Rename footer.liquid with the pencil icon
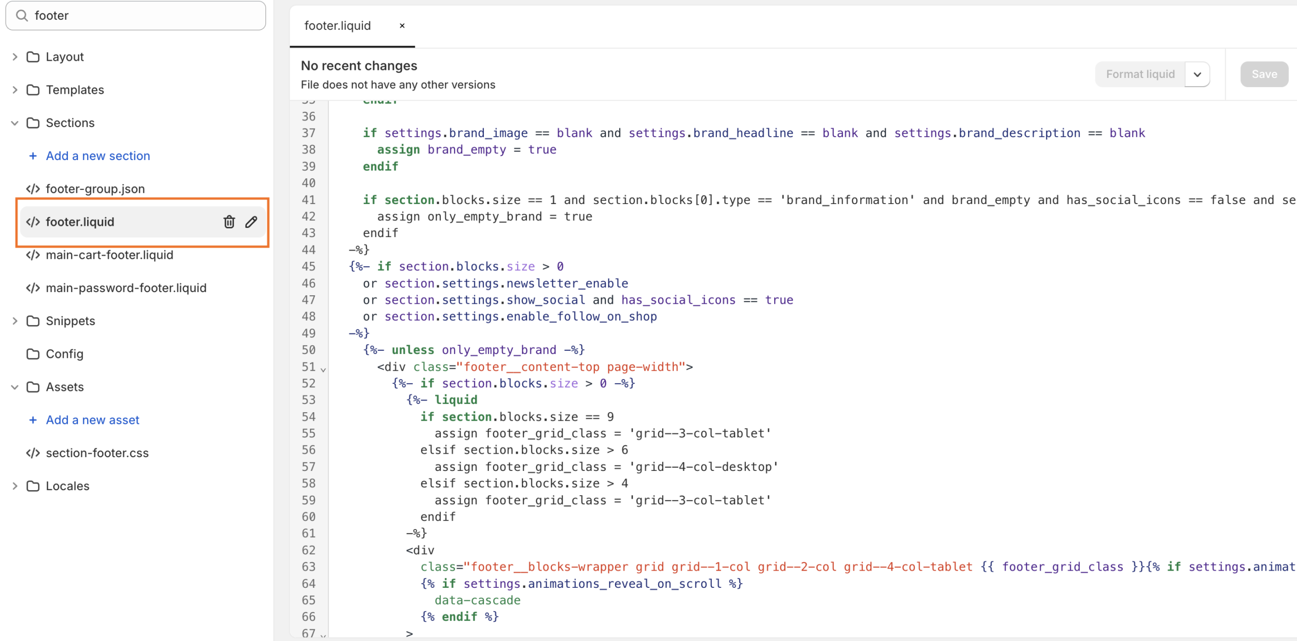 251,222
